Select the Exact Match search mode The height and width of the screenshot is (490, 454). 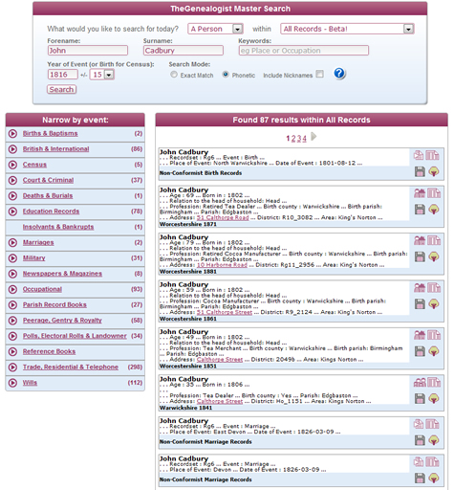click(x=174, y=75)
